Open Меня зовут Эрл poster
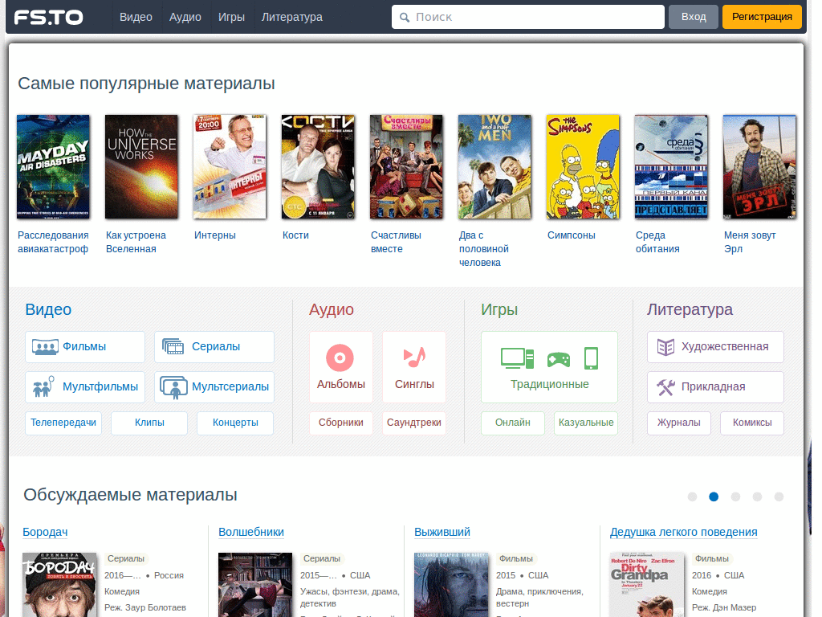This screenshot has width=822, height=617. (759, 167)
